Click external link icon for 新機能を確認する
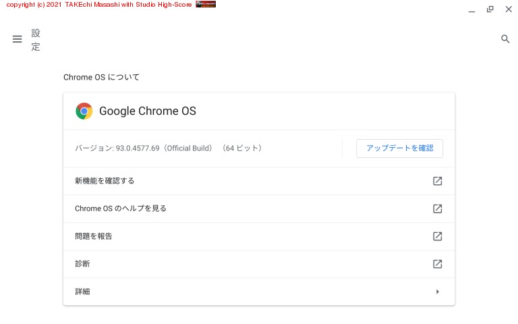Screen dimensions: 518x324 click(x=437, y=181)
